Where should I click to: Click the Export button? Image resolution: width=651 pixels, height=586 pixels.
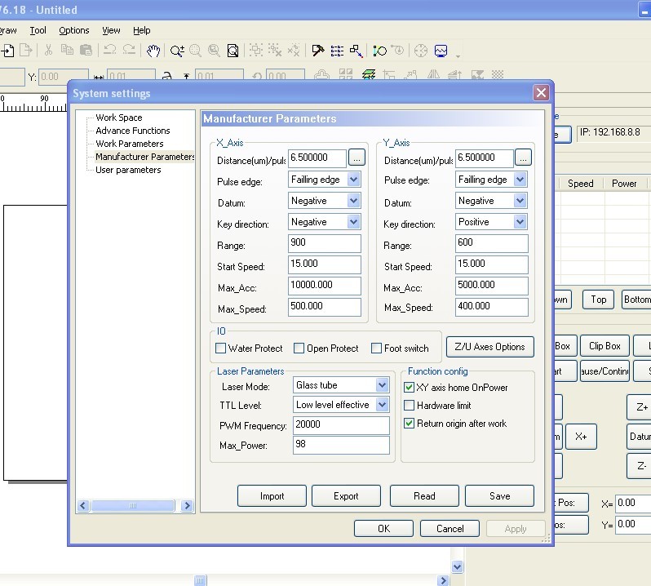pos(346,495)
